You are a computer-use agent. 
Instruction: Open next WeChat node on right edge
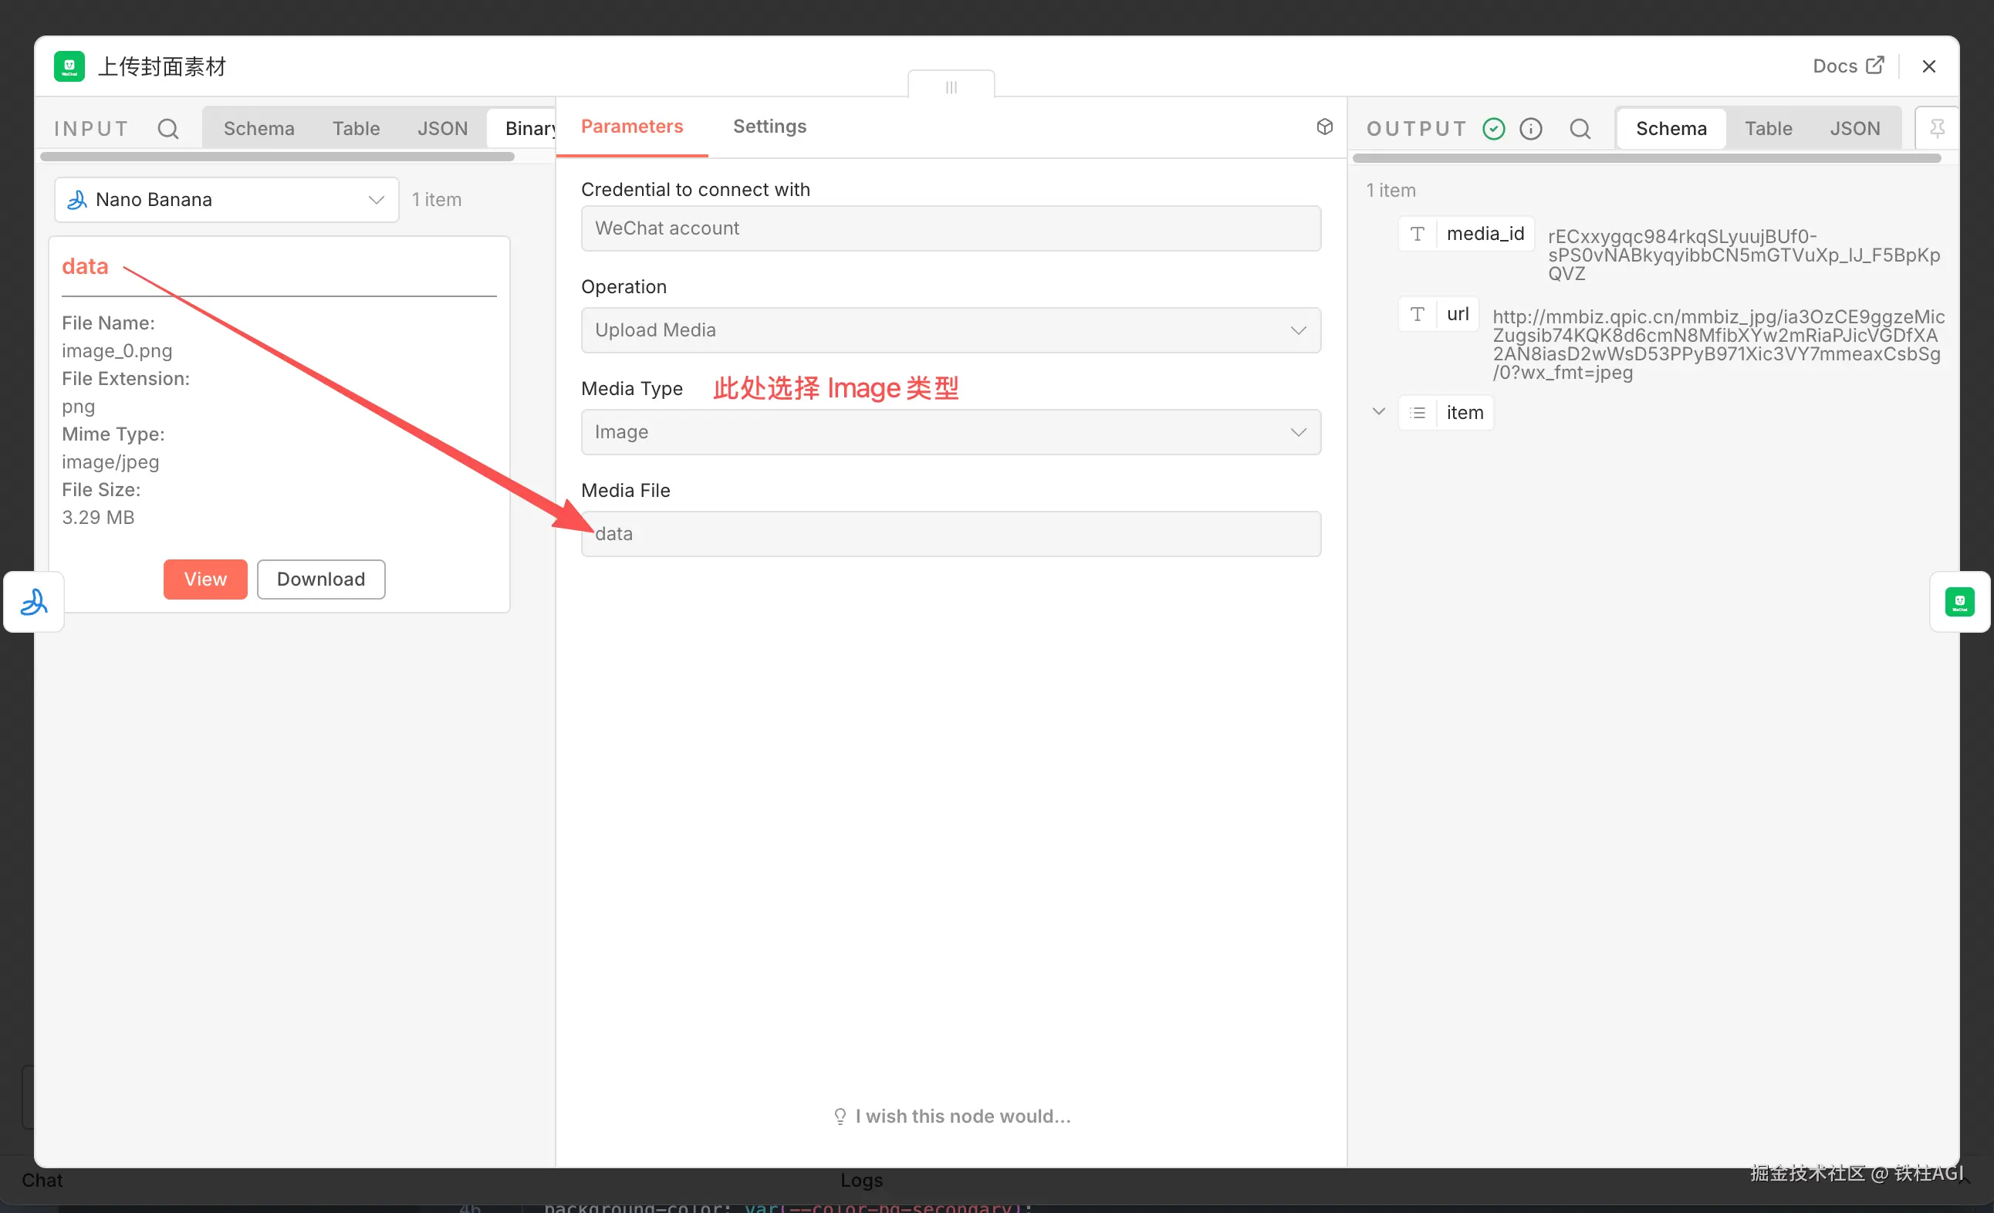coord(1959,602)
